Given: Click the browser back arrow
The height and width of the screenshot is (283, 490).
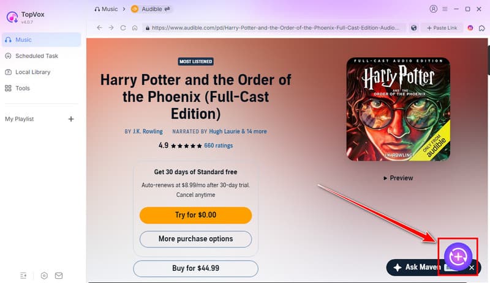Looking at the screenshot, I should point(99,28).
